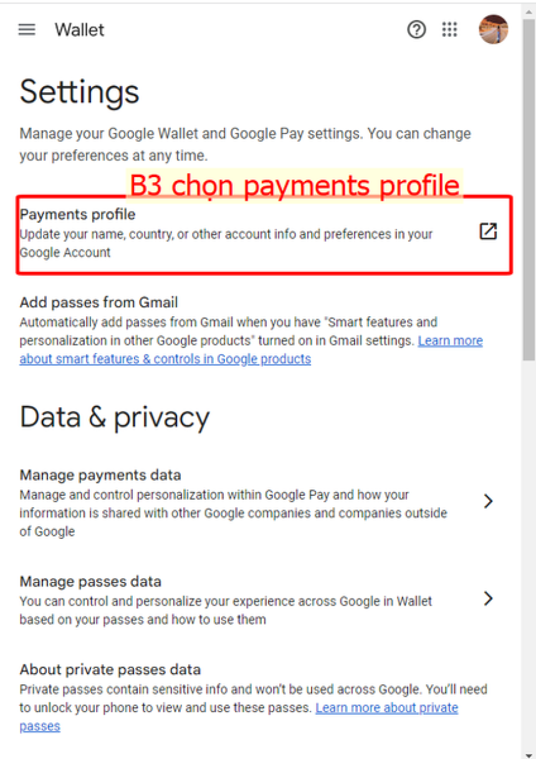Open the hamburger main menu

27,29
